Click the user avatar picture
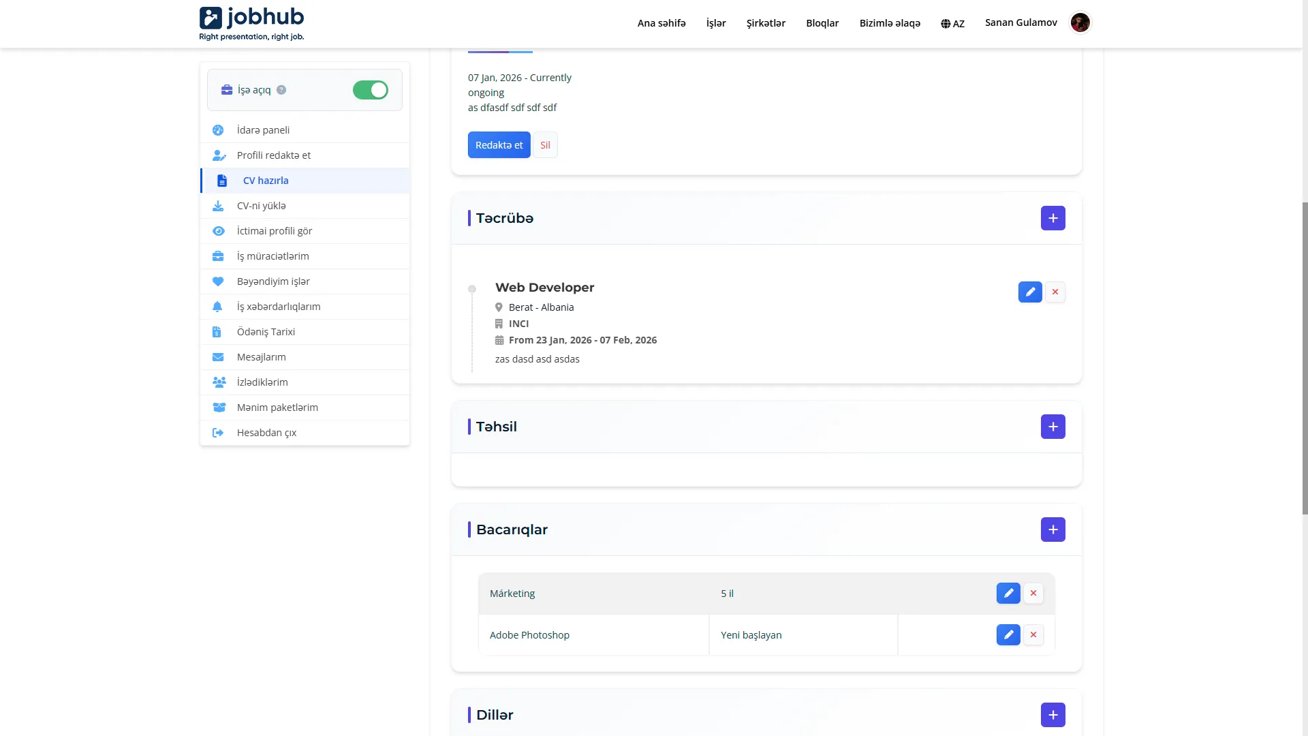1308x736 pixels. click(1080, 22)
